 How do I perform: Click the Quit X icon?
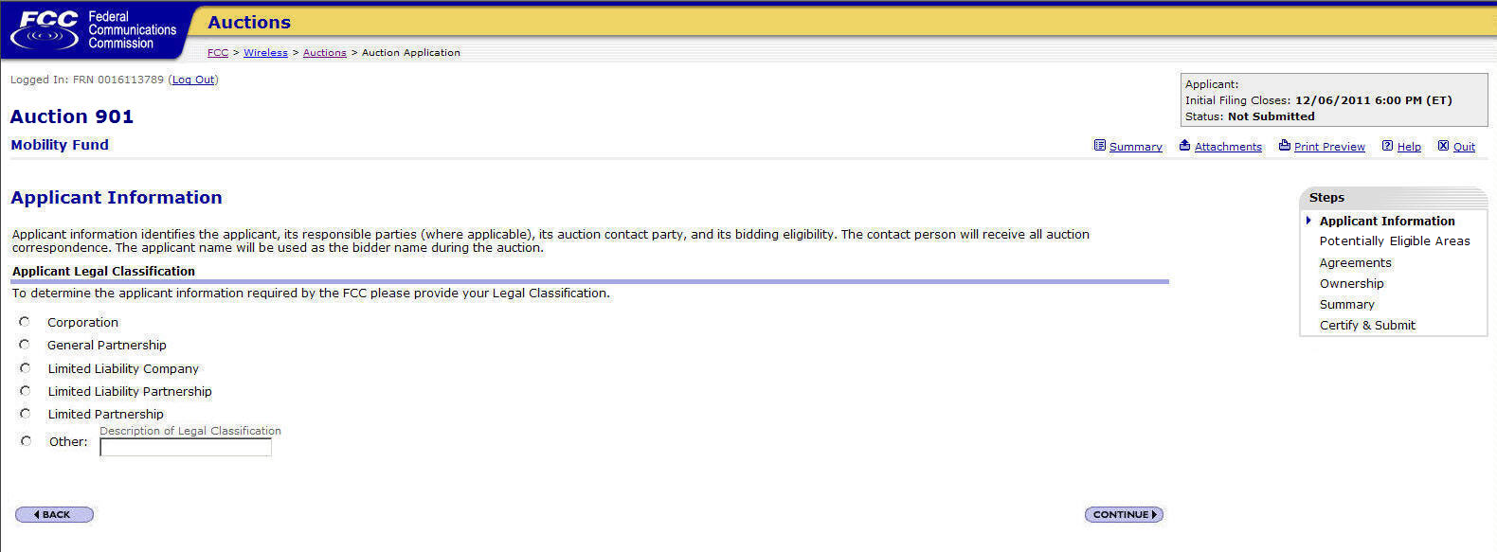coord(1443,146)
